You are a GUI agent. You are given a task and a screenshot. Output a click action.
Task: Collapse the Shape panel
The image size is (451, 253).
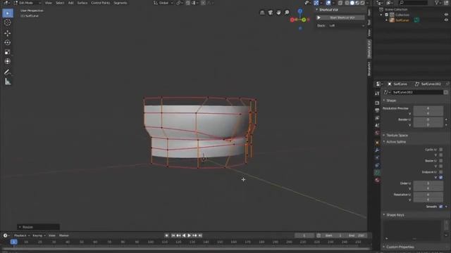tap(390, 100)
